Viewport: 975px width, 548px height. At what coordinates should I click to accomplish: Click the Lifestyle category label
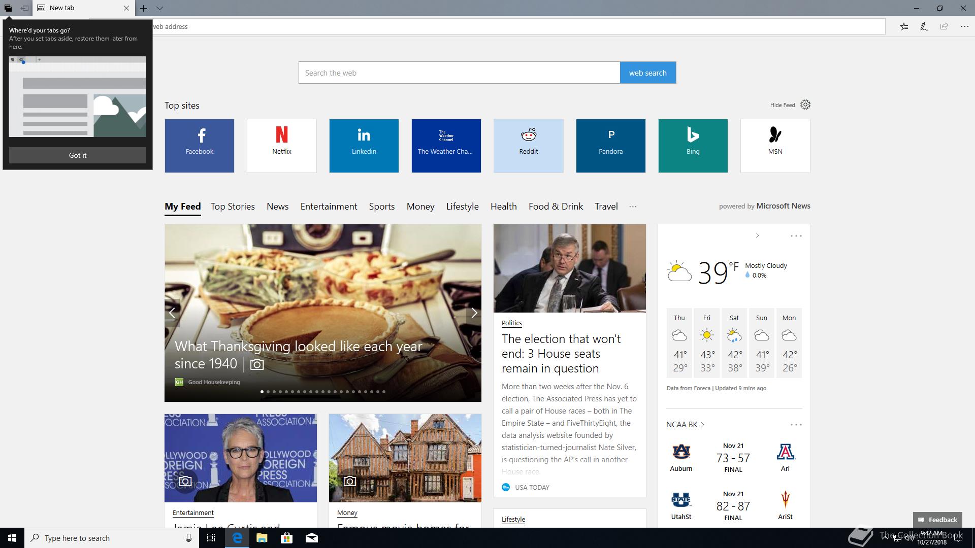click(x=513, y=520)
